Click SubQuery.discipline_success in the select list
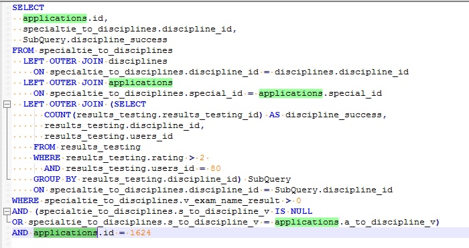This screenshot has height=248, width=469. (95, 40)
